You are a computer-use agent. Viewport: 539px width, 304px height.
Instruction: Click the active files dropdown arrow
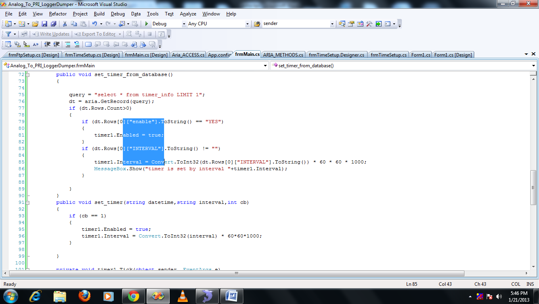point(526,54)
